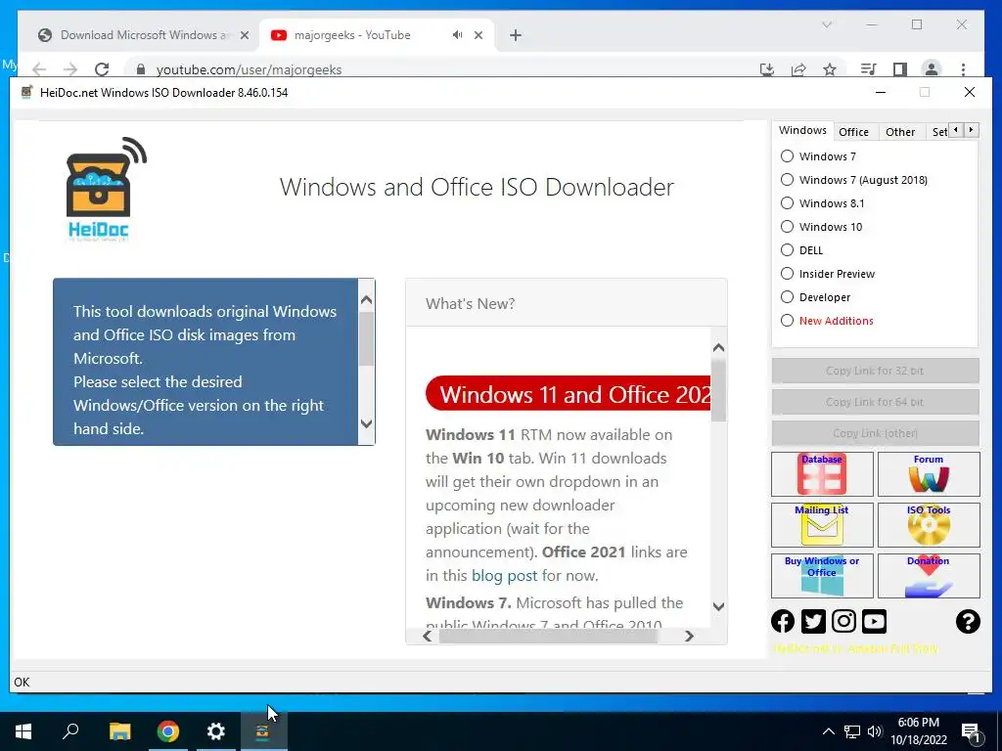Switch to Download Microsoft Windows Chrome tab
1002x751 pixels.
pyautogui.click(x=145, y=35)
